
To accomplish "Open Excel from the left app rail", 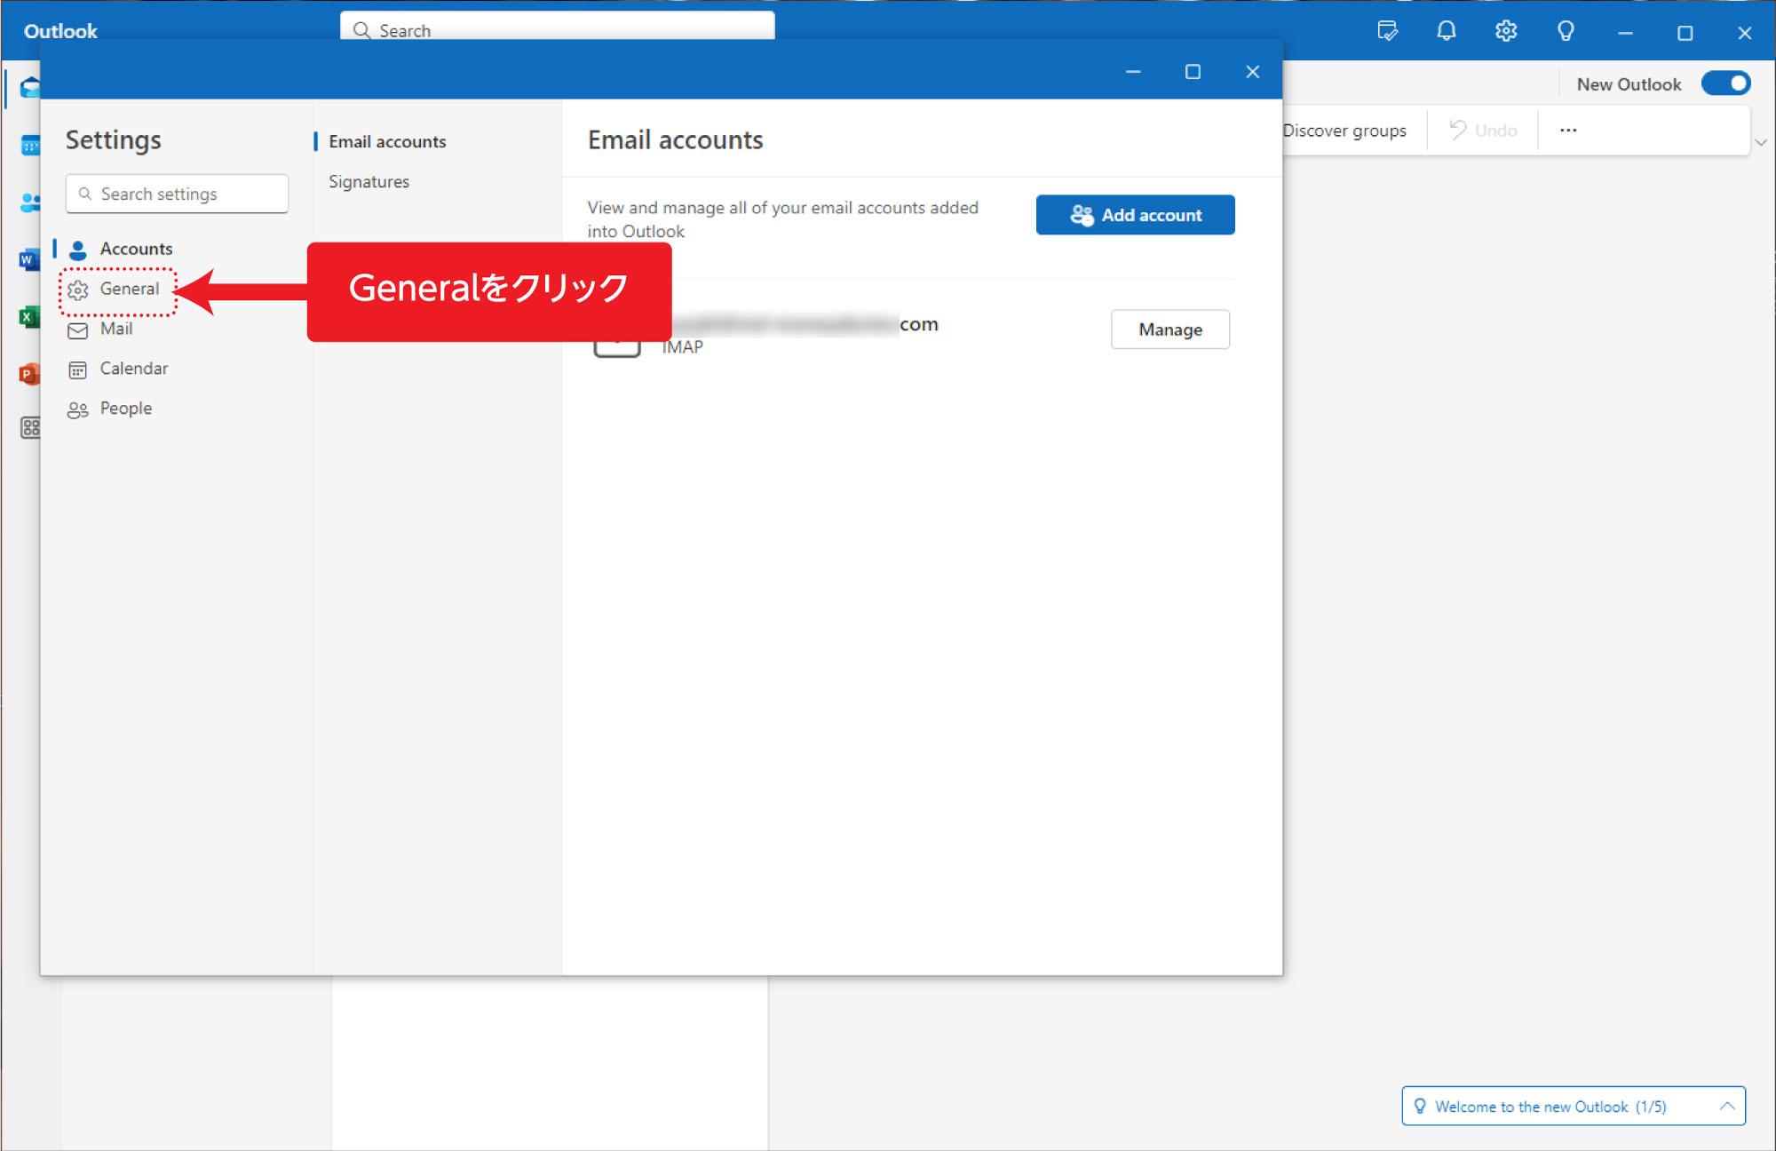I will [x=31, y=316].
